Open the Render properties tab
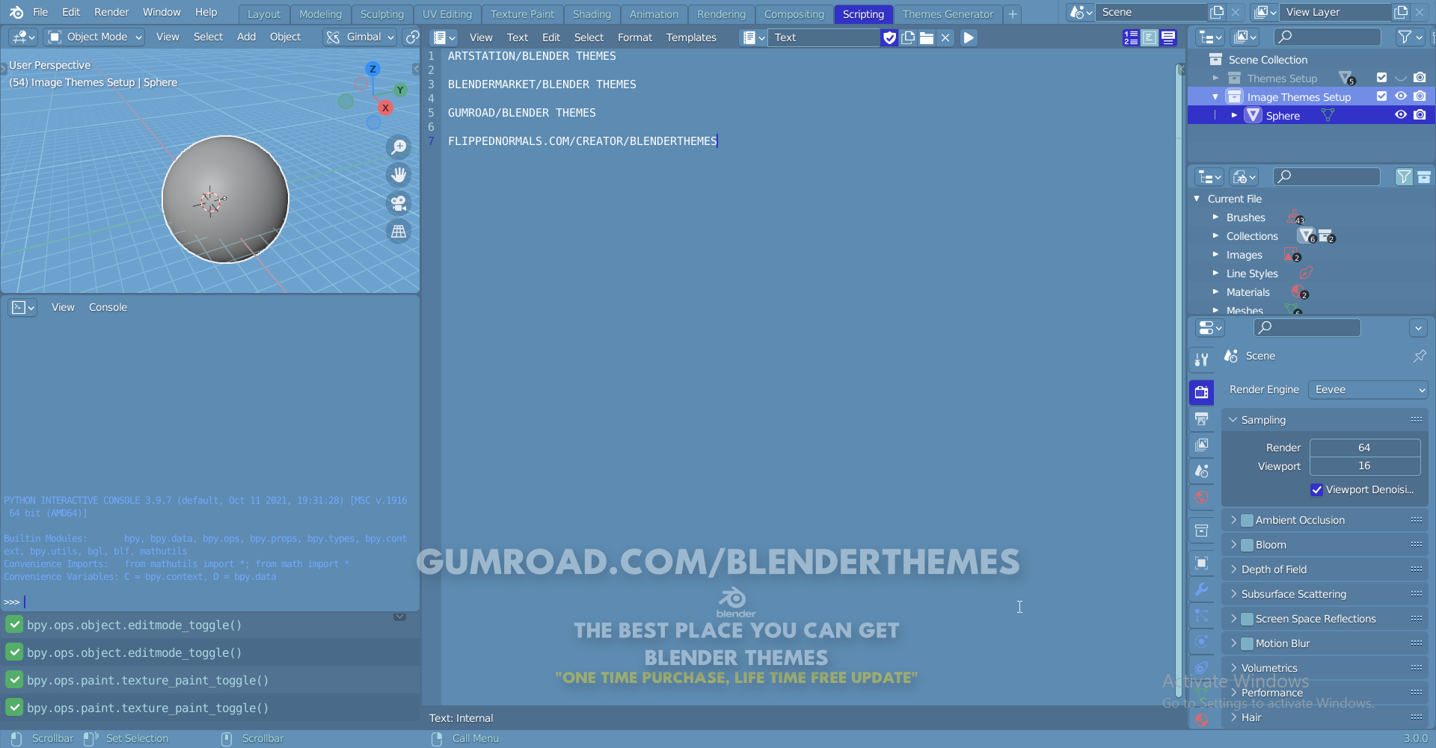 point(1202,392)
